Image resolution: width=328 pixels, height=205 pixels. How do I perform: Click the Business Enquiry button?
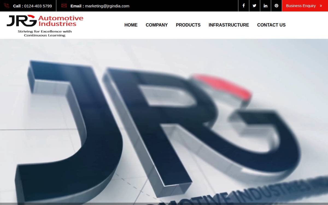click(x=305, y=6)
